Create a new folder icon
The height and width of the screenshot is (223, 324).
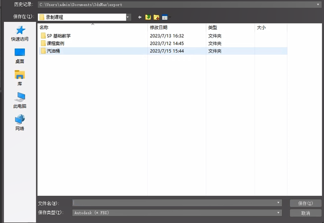coord(156,17)
